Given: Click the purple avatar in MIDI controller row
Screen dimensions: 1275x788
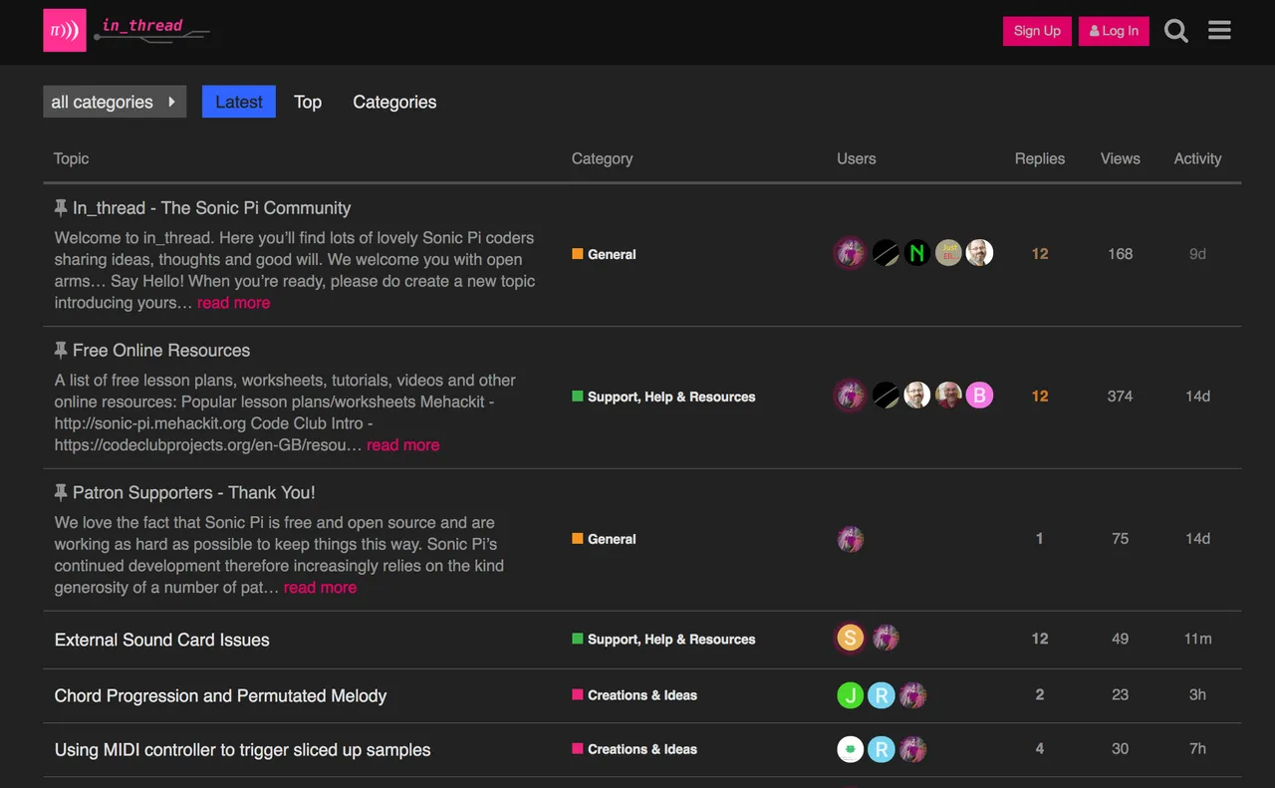Looking at the screenshot, I should pos(912,749).
